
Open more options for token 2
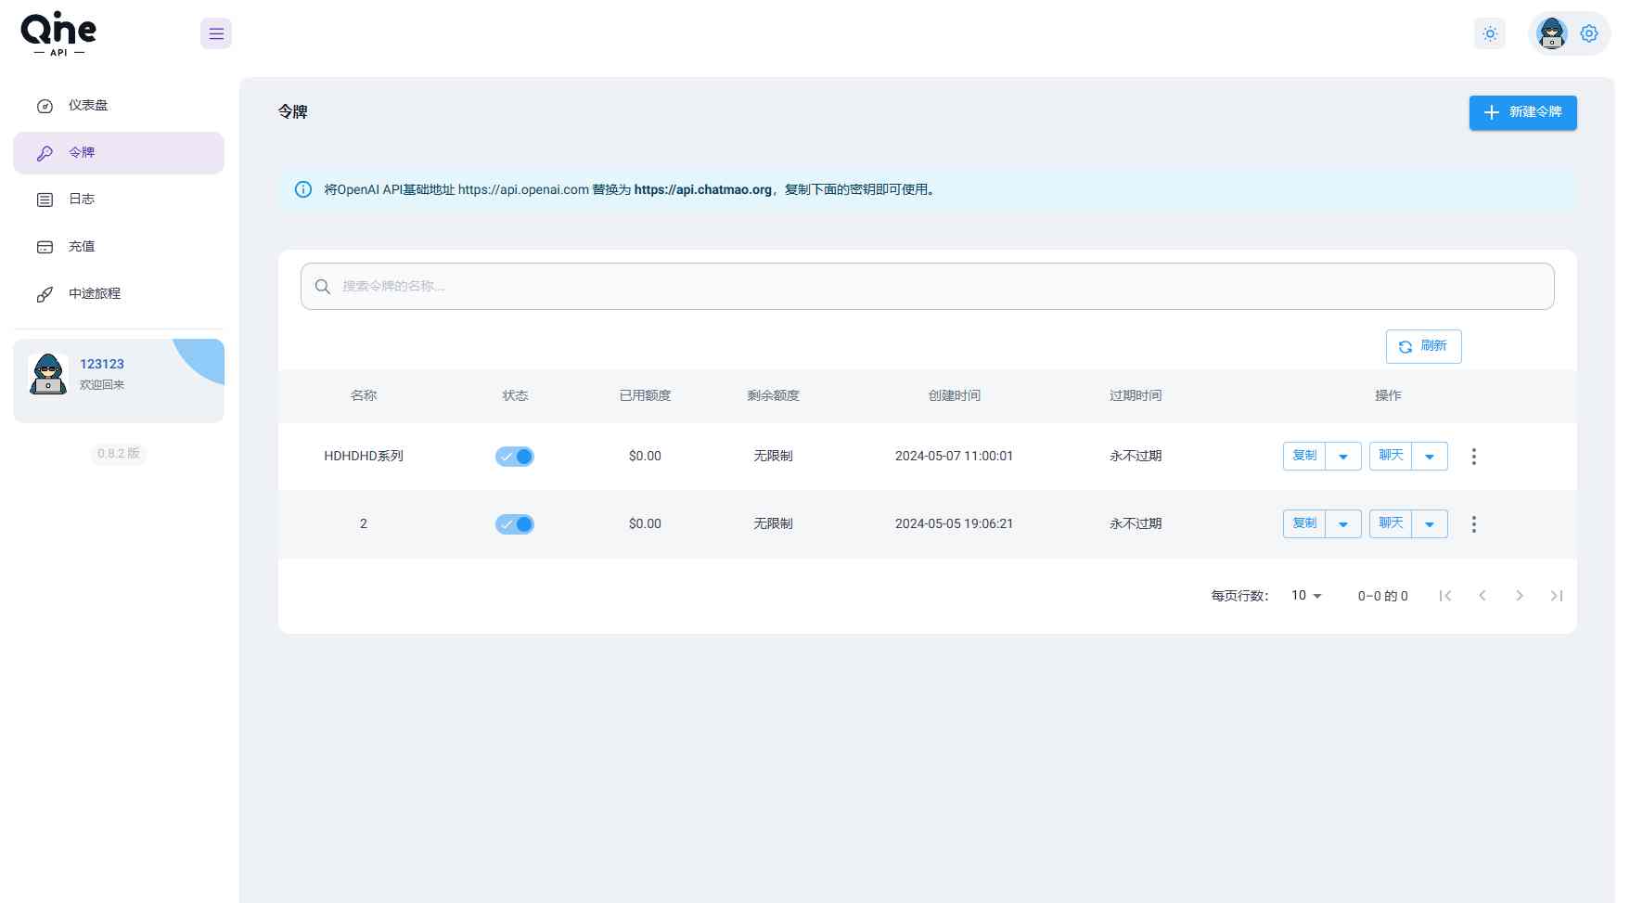coord(1473,524)
